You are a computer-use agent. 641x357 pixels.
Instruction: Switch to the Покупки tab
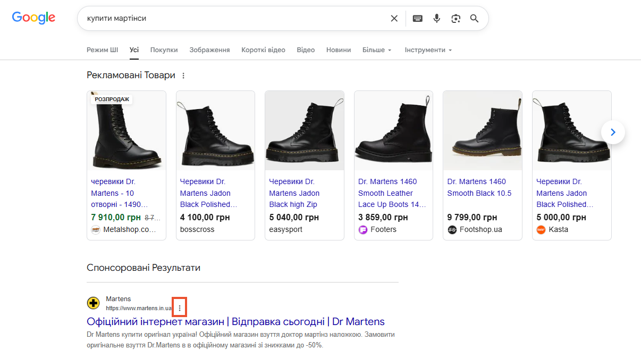164,50
